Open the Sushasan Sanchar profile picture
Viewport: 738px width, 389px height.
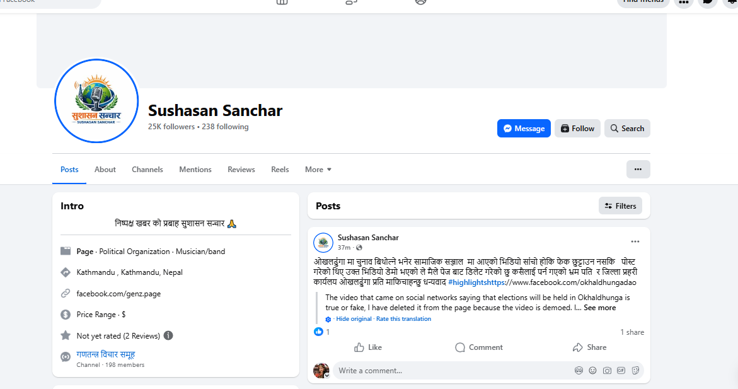(x=96, y=101)
